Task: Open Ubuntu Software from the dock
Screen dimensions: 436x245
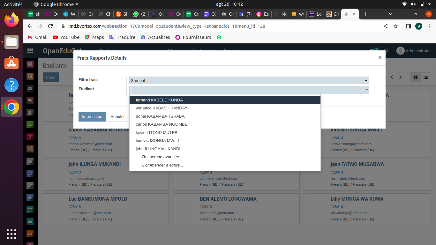Action: pos(11,63)
